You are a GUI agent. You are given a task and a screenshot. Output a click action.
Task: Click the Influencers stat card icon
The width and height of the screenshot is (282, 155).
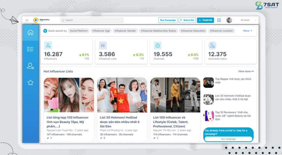[48, 45]
